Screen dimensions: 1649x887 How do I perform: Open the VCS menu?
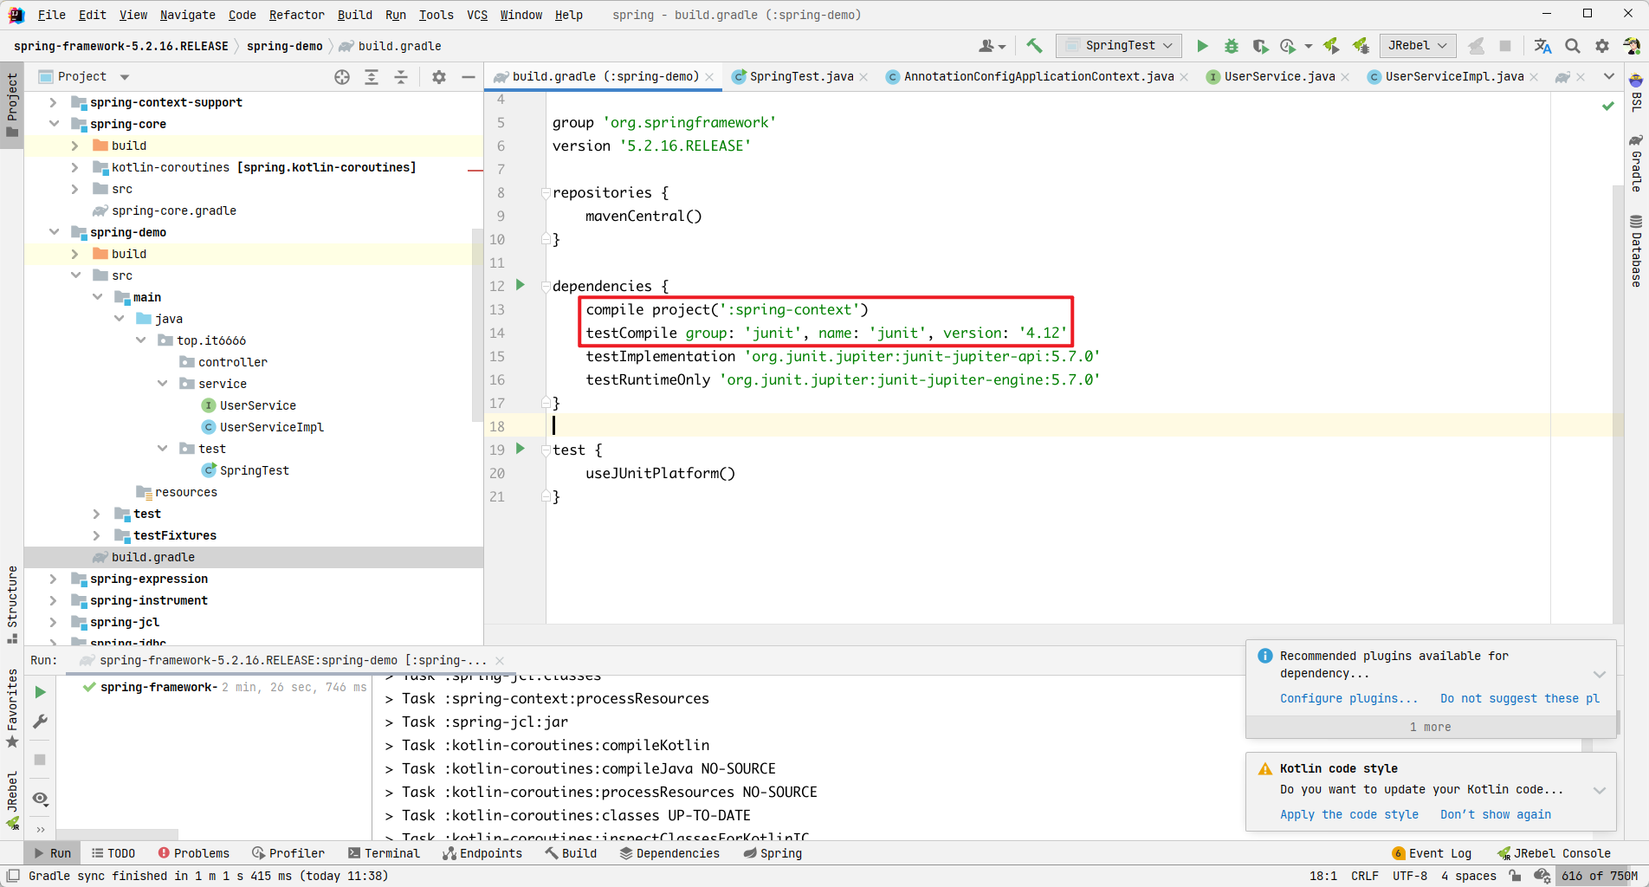click(x=477, y=15)
